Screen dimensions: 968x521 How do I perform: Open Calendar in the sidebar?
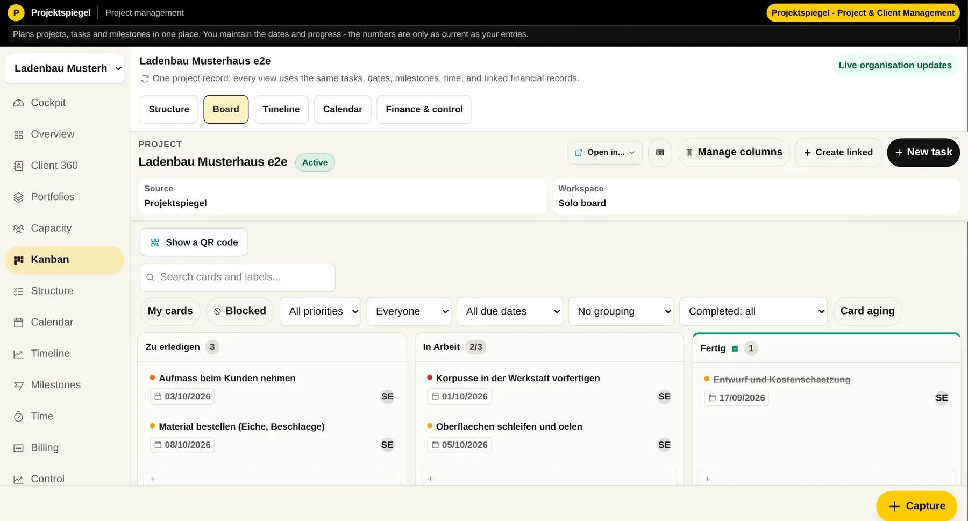tap(65, 322)
